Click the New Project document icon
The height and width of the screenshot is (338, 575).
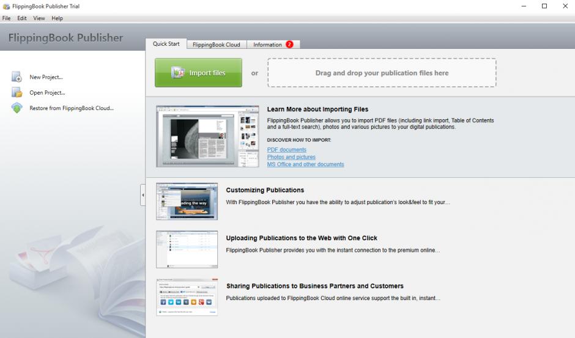[17, 76]
